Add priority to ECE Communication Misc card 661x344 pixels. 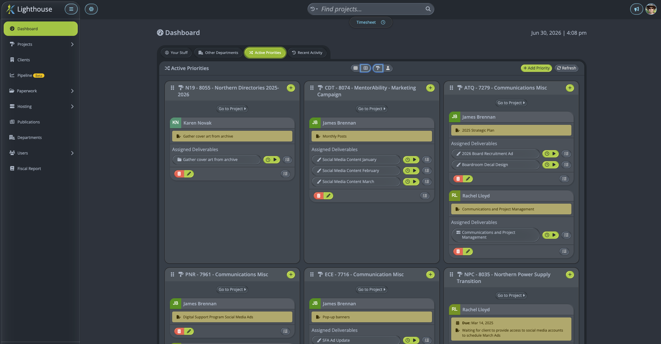(x=430, y=275)
